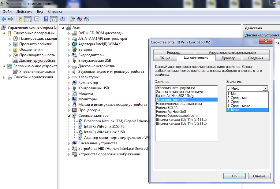This screenshot has width=280, height=189.
Task: Select Управление дисками in left tree
Action: click(x=37, y=72)
